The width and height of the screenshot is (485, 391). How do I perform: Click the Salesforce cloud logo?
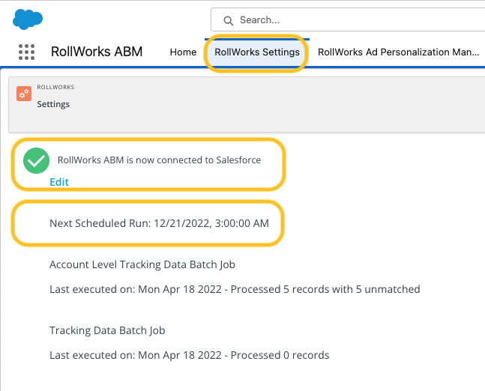[x=28, y=19]
